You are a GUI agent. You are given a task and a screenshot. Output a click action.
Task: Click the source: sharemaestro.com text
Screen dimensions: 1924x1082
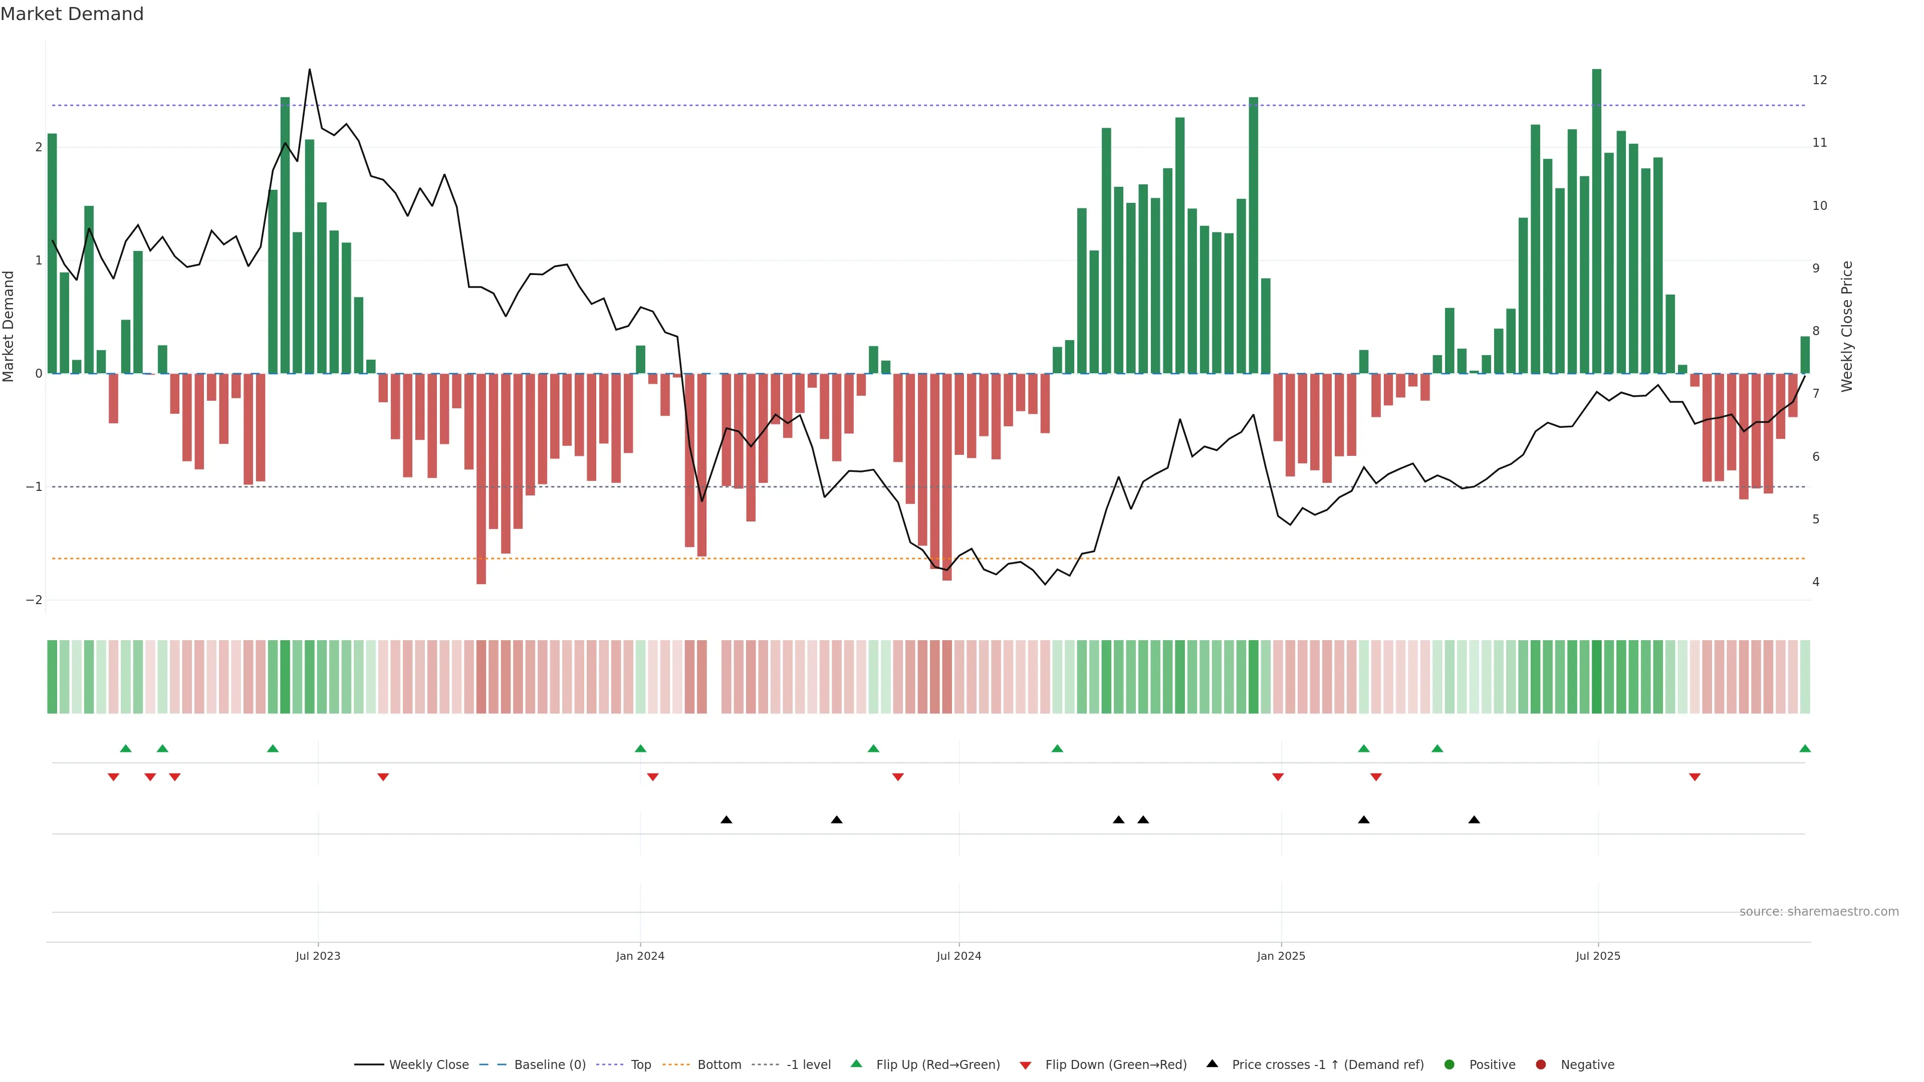point(1819,912)
